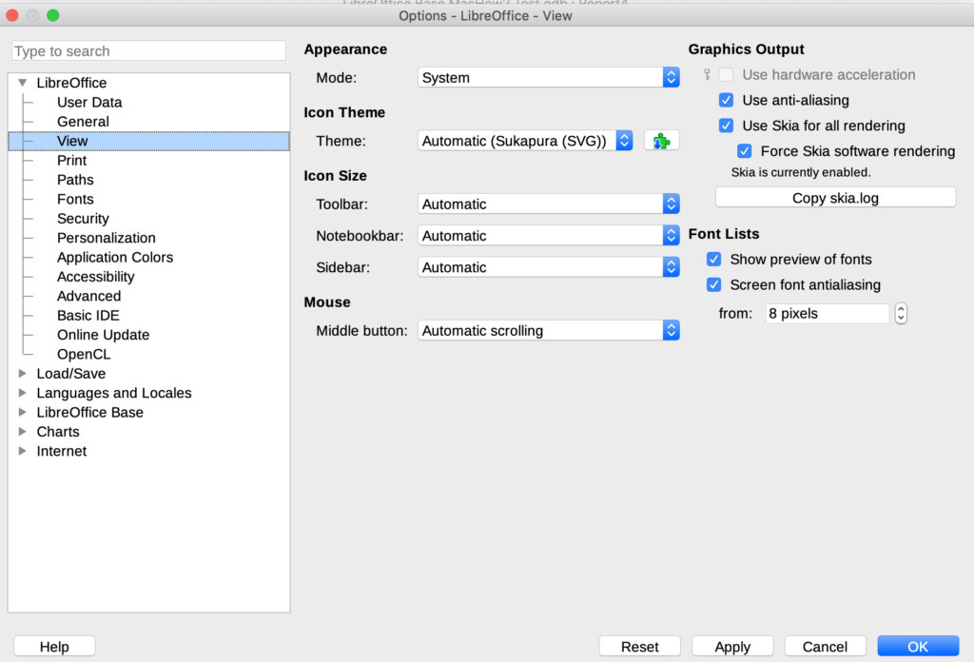The height and width of the screenshot is (662, 974).
Task: Select Application Colors in the tree
Action: click(x=115, y=257)
